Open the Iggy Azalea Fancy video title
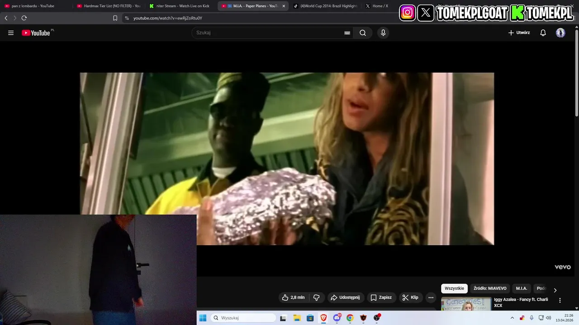This screenshot has width=579, height=325. point(521,302)
